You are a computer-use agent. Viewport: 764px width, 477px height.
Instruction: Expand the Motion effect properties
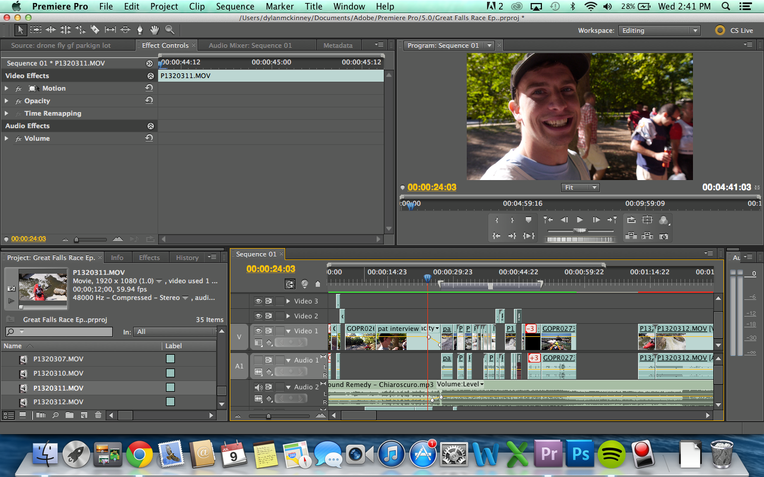7,88
